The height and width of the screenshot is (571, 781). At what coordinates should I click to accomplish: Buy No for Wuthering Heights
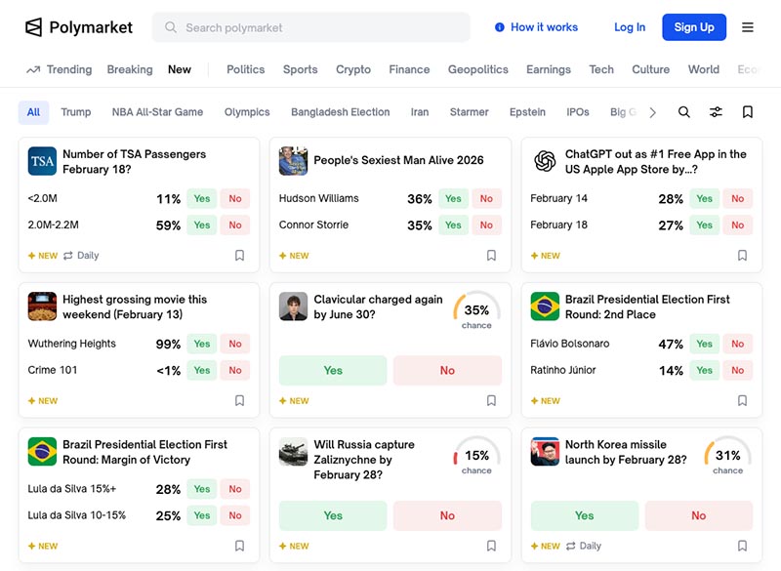click(235, 344)
